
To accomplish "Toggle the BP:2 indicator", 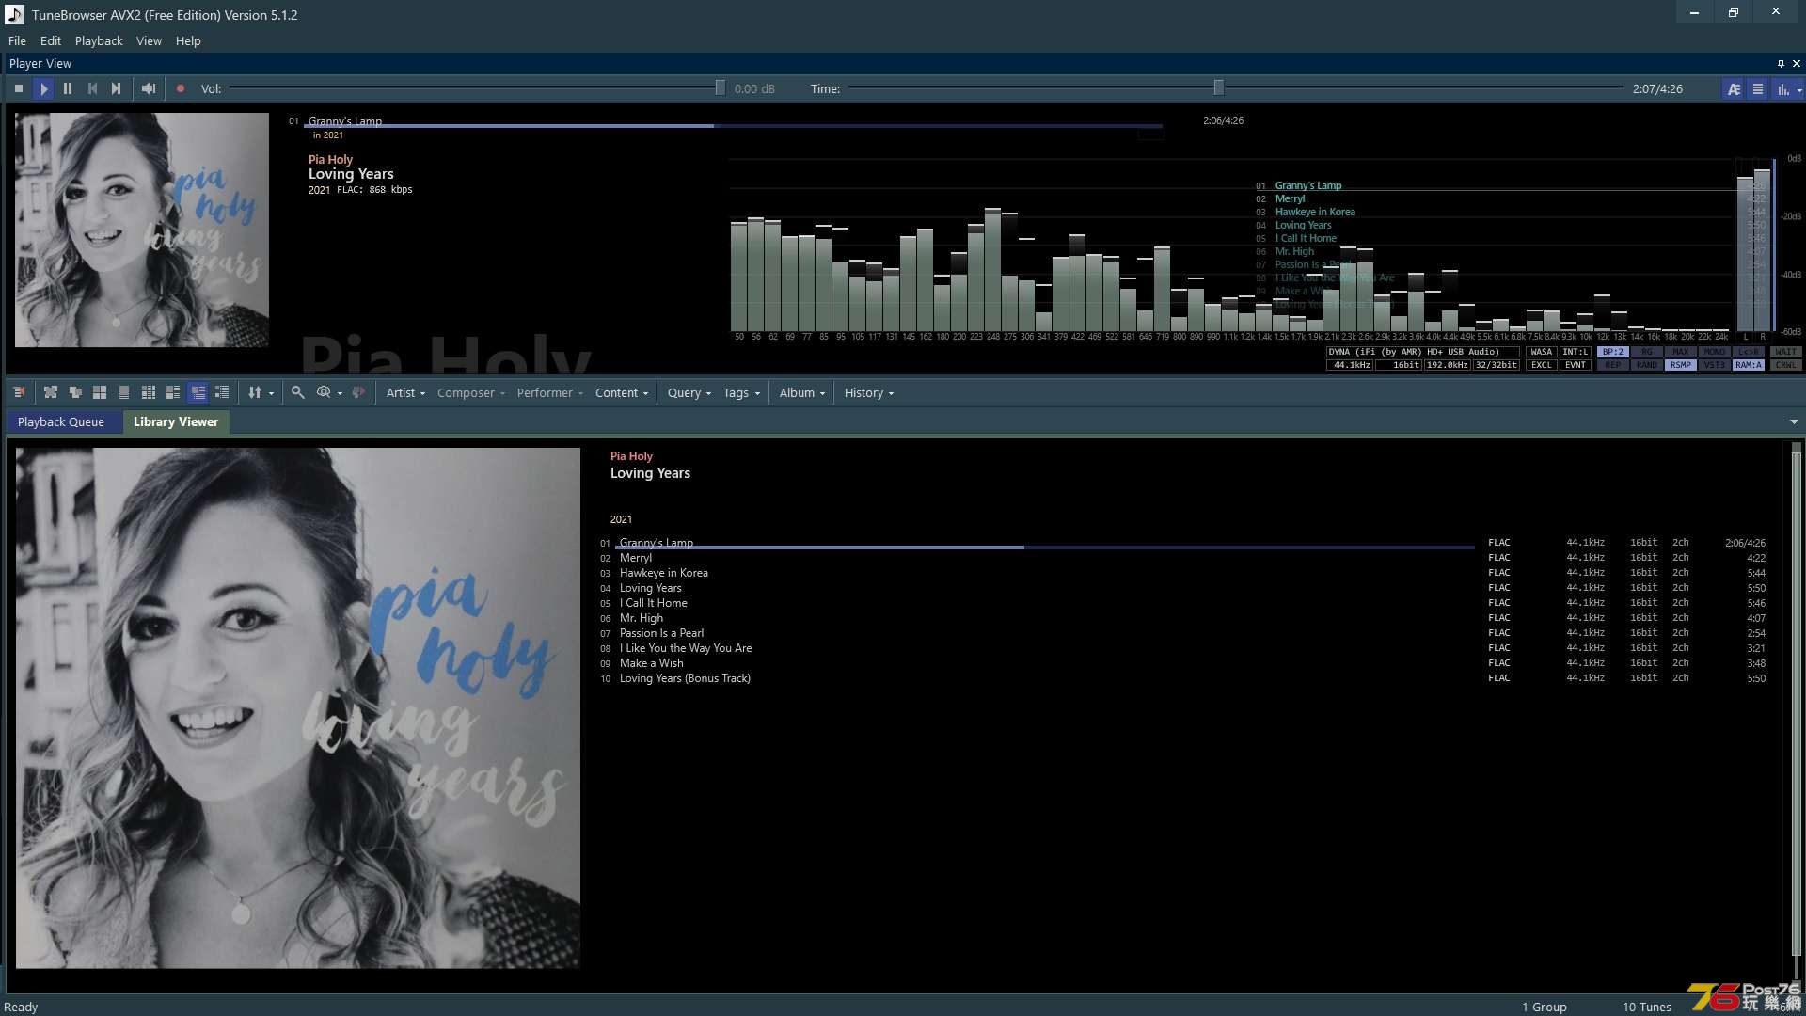I will point(1613,352).
